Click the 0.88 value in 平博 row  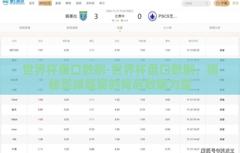(x=92, y=149)
